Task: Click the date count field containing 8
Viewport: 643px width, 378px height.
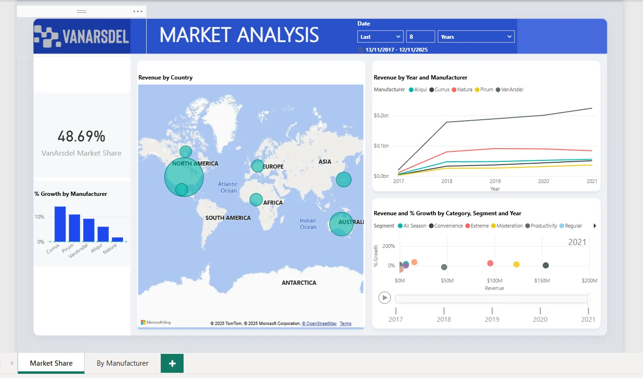Action: coord(420,36)
